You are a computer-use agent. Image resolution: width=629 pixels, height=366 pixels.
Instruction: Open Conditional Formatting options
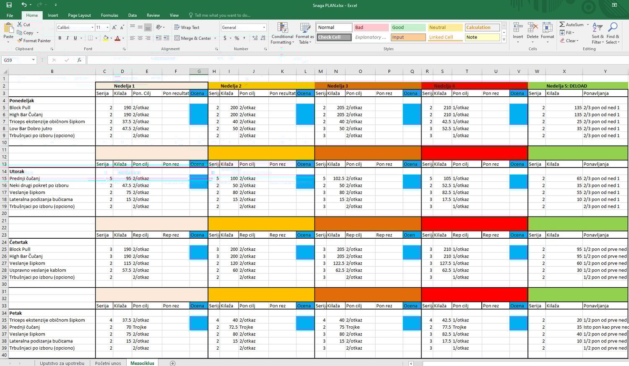click(282, 34)
